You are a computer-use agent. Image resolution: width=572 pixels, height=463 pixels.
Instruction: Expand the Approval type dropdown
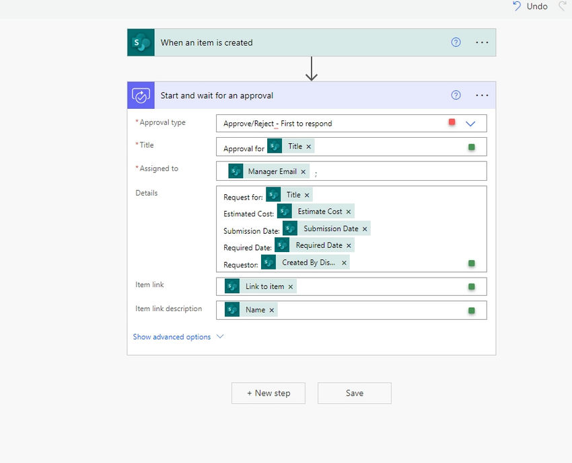pos(470,124)
